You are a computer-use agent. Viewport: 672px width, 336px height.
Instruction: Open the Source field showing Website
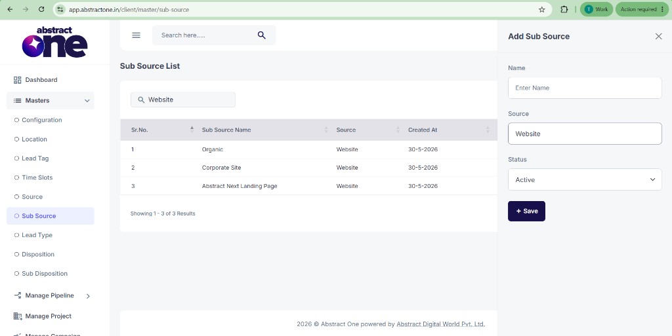pos(585,134)
